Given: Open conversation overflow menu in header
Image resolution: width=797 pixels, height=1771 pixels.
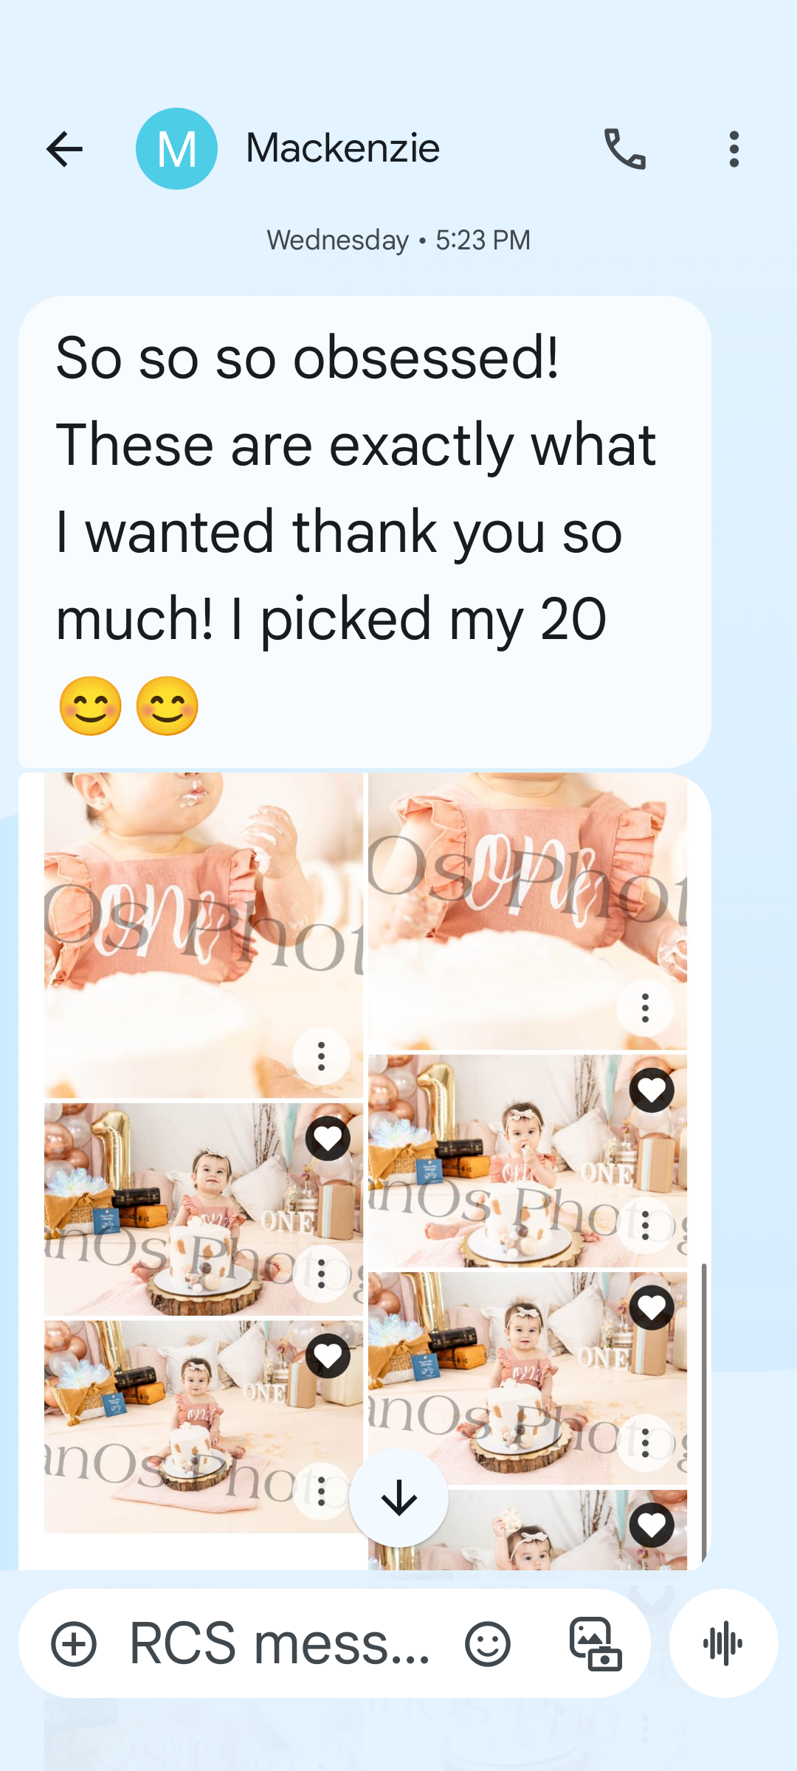Looking at the screenshot, I should [734, 149].
